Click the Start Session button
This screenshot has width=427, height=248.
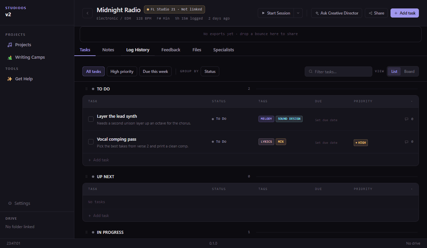click(276, 13)
